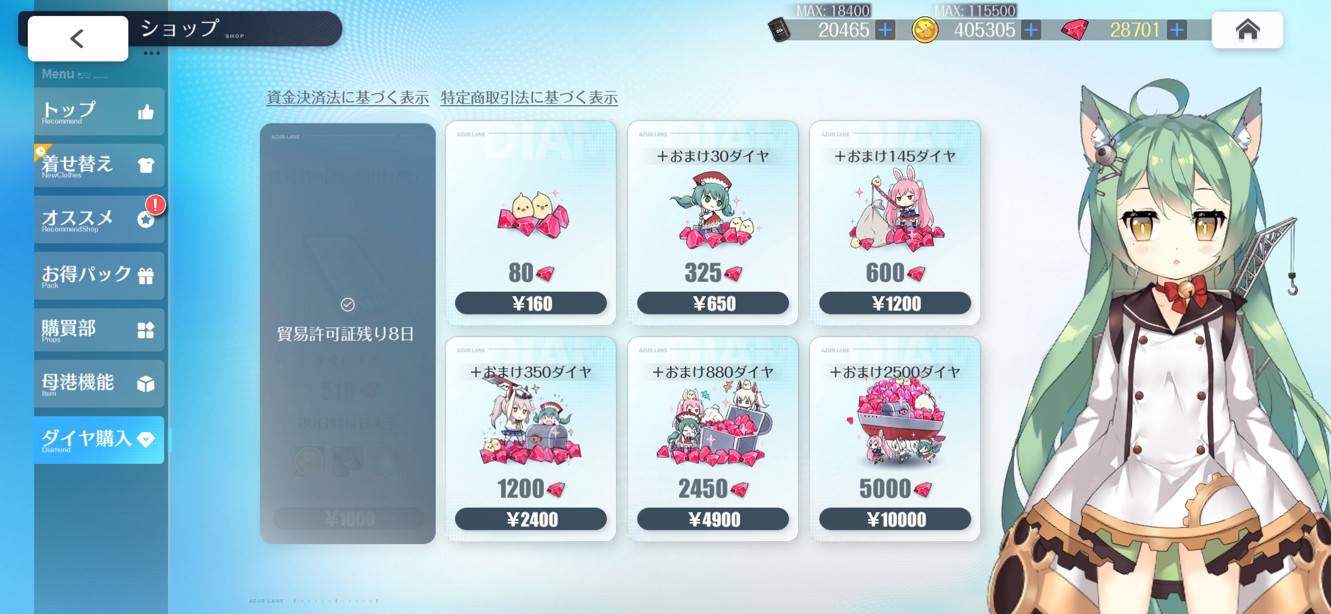Add diamonds via the plus icon
The image size is (1331, 614).
tap(1177, 30)
